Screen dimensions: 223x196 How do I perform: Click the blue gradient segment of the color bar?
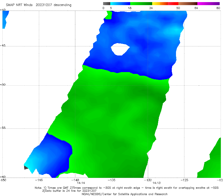point(120,4)
